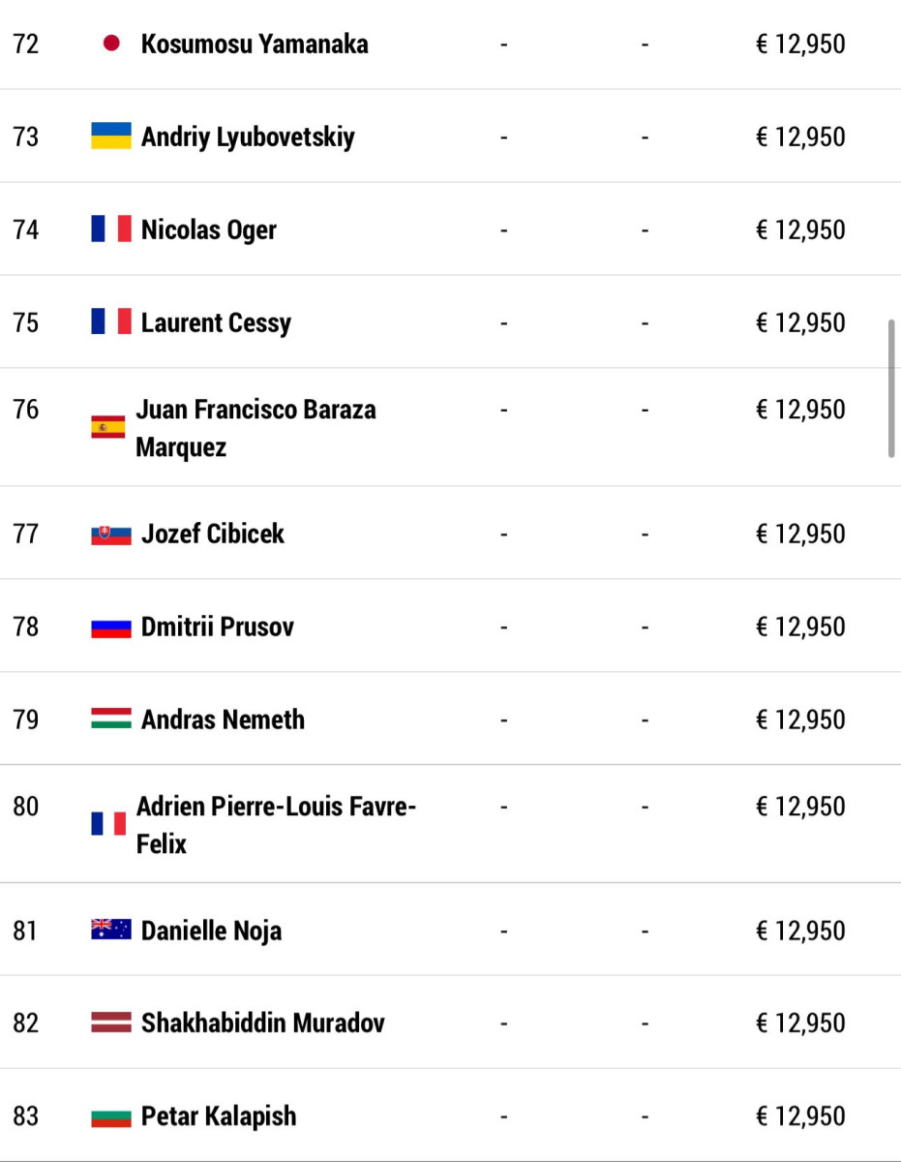Tap the Hungarian flag next to Andras Nemeth
Image resolution: width=901 pixels, height=1162 pixels.
point(111,719)
